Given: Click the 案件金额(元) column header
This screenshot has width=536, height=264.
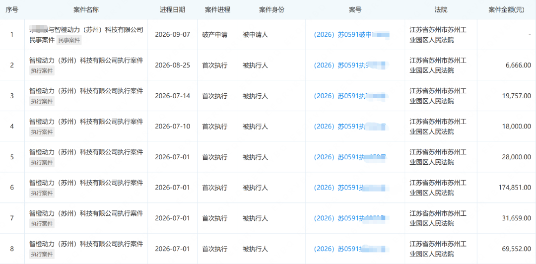Looking at the screenshot, I should [x=506, y=9].
